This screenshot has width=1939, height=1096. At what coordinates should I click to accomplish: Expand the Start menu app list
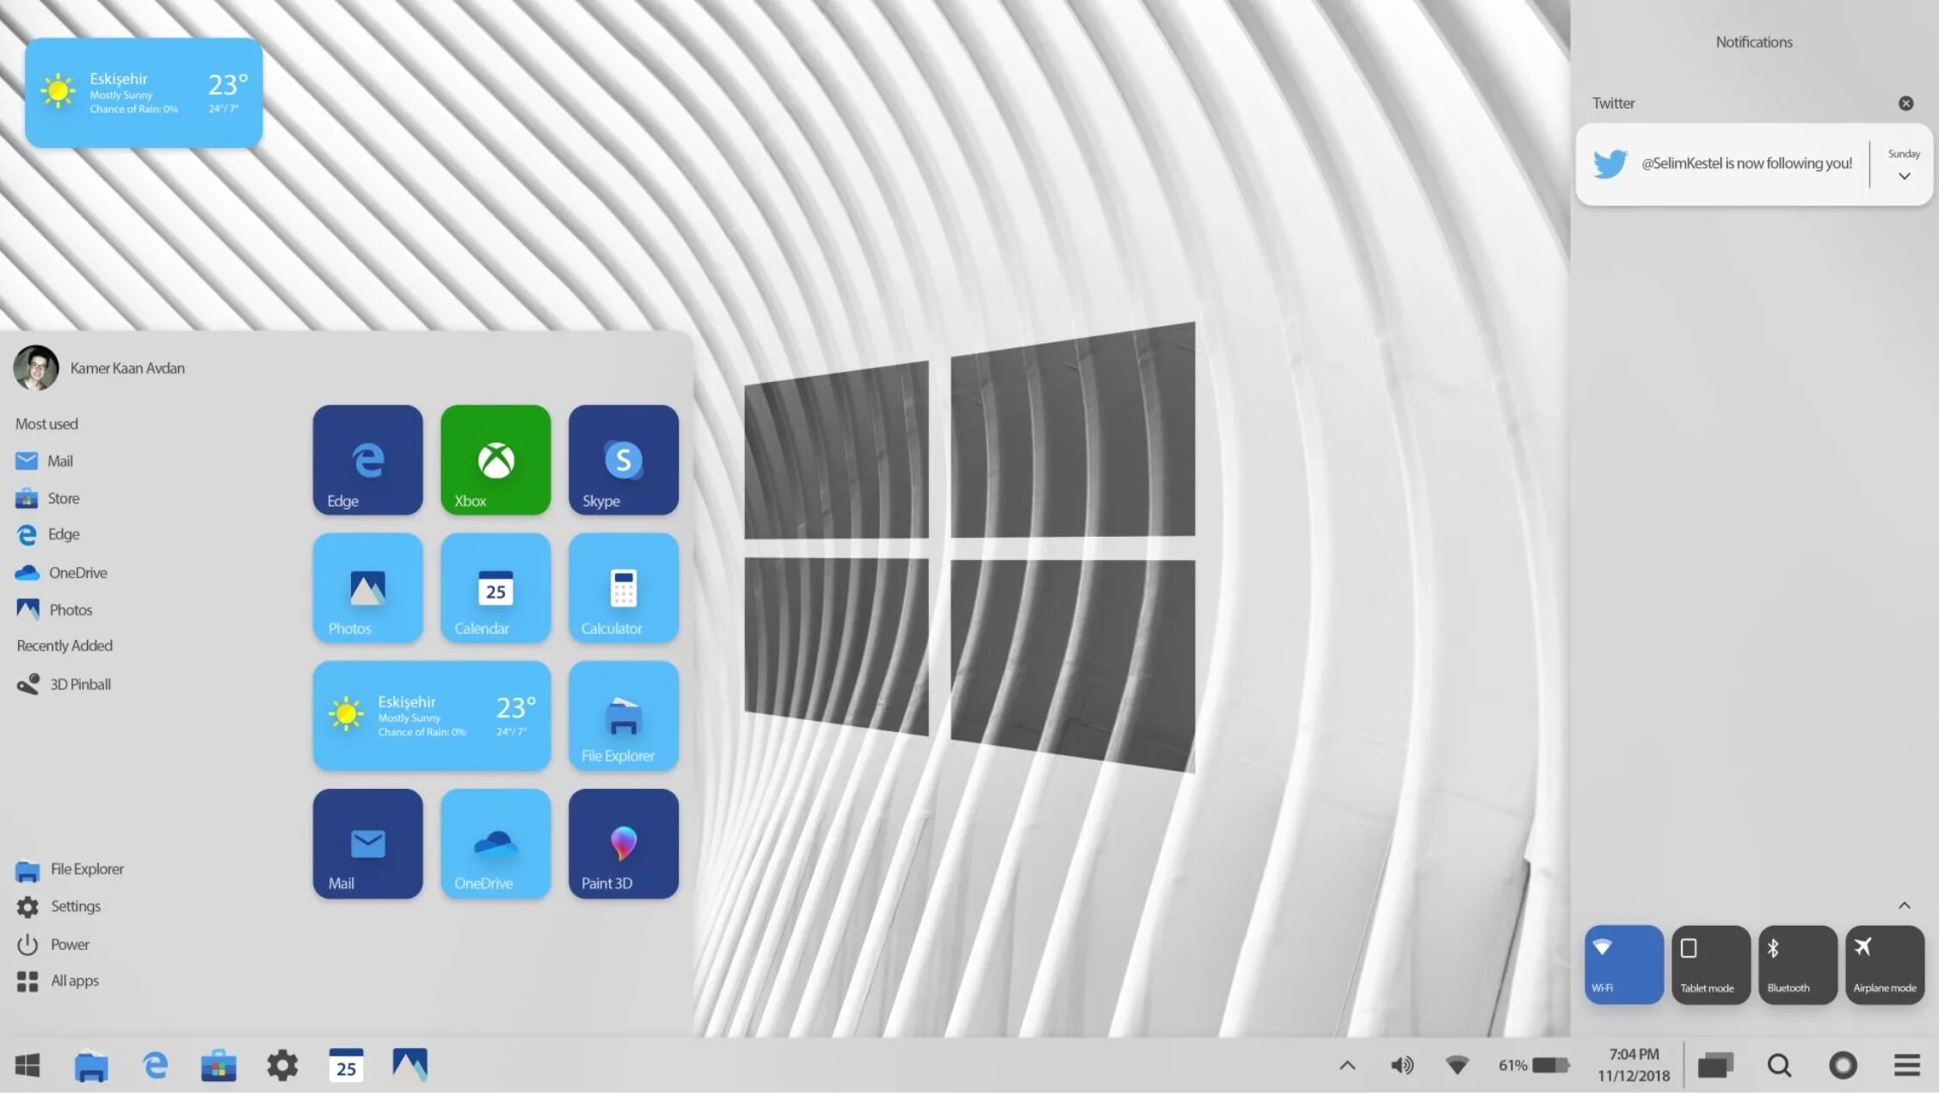(x=73, y=980)
